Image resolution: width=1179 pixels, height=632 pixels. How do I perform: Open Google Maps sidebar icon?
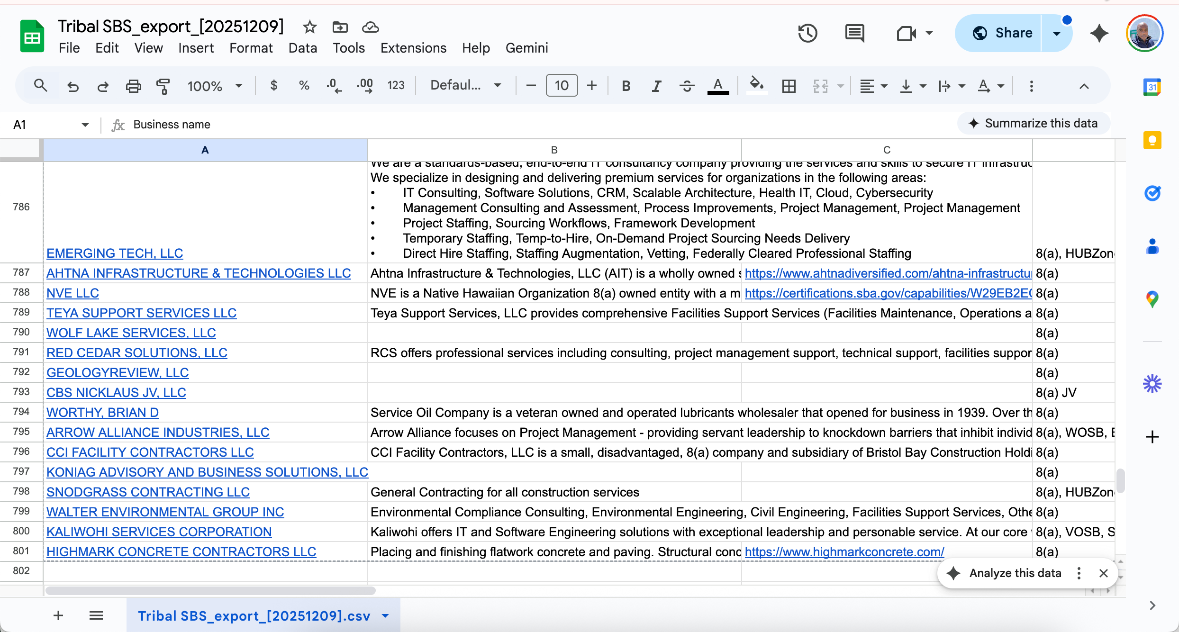click(x=1152, y=299)
